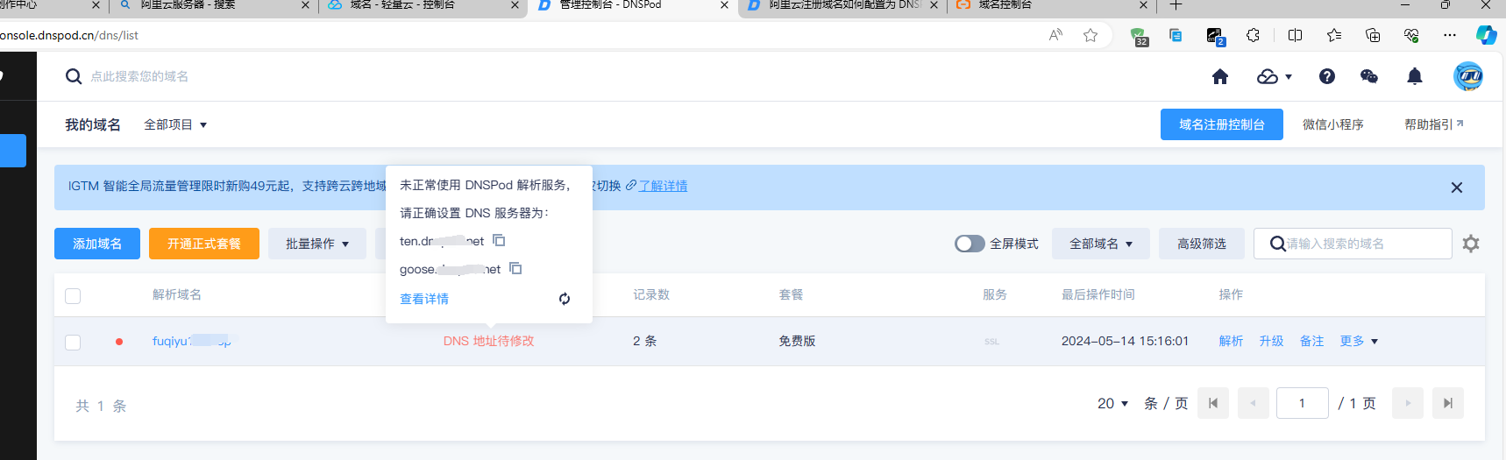Open the 批量操作 dropdown

coord(317,244)
